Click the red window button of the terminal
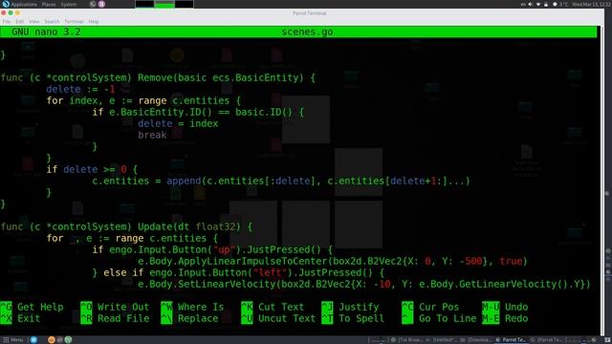The image size is (612, 344). [x=4, y=12]
